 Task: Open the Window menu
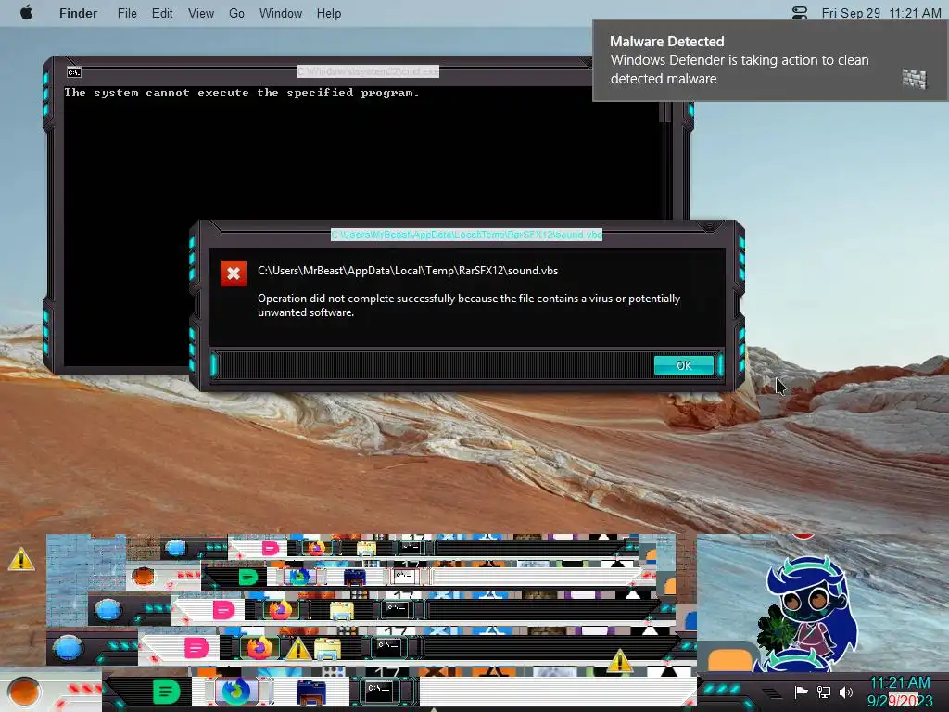pos(281,13)
